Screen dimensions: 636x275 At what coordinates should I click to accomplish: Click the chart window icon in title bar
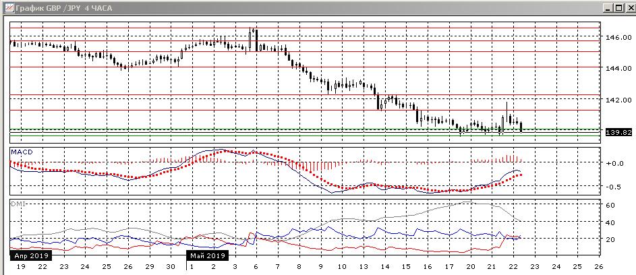click(7, 7)
